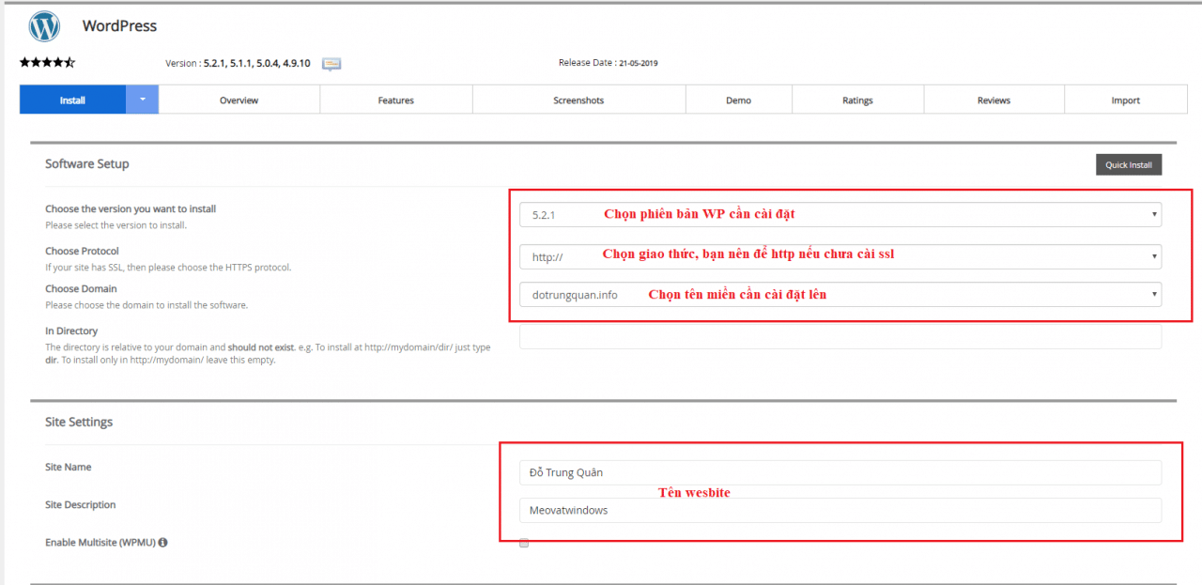
Task: Click the HTTPS protocol hint text
Action: (169, 268)
